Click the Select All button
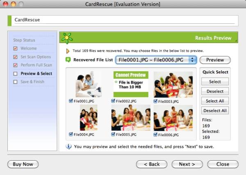The width and height of the screenshot is (246, 175). [x=215, y=101]
